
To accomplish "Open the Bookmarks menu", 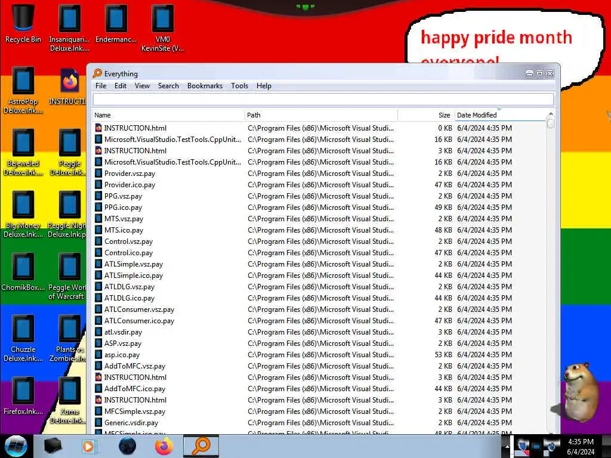I will click(205, 86).
